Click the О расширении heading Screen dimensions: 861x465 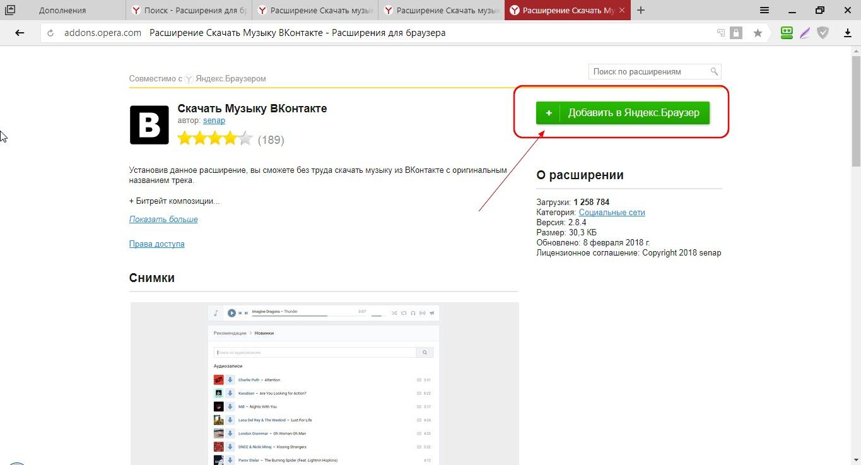580,175
